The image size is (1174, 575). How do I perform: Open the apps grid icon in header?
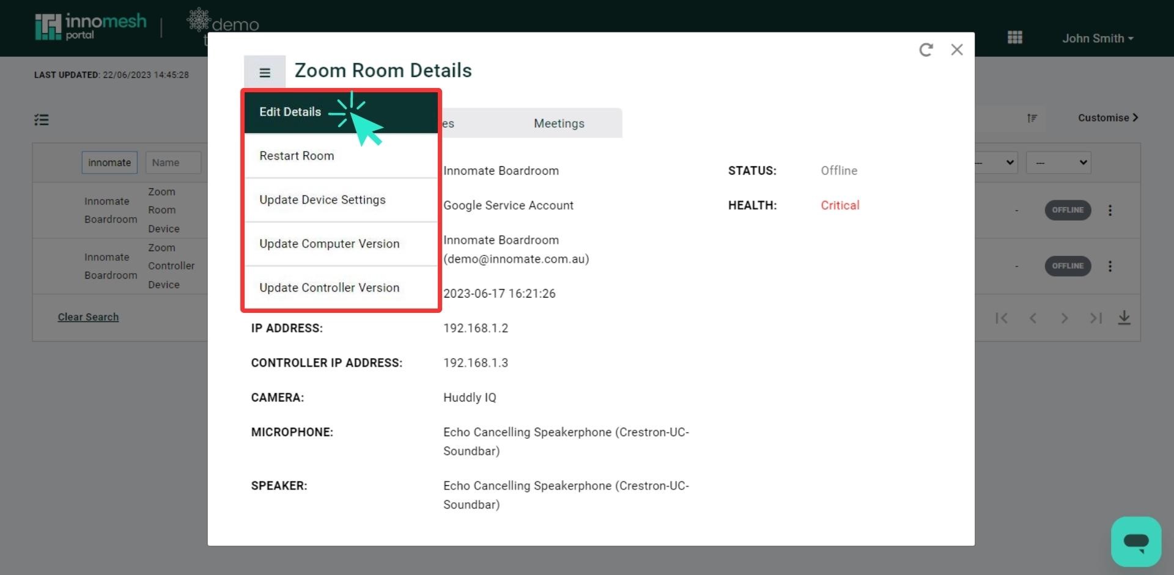(1015, 38)
